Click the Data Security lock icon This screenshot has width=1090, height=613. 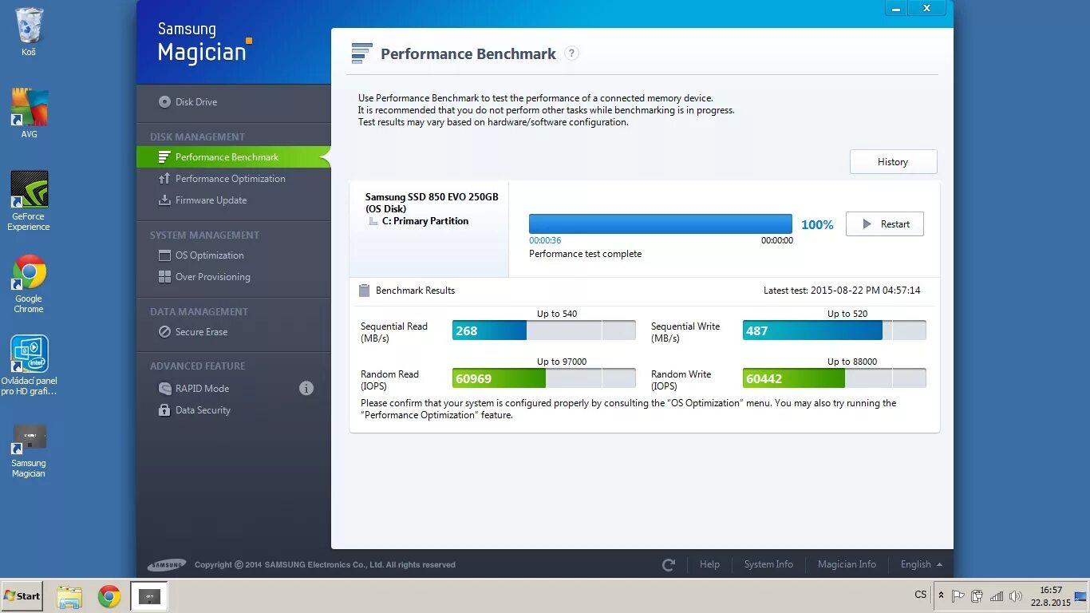click(164, 410)
